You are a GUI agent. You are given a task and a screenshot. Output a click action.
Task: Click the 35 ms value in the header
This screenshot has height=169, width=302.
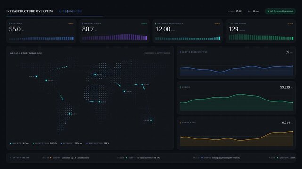tap(255, 11)
